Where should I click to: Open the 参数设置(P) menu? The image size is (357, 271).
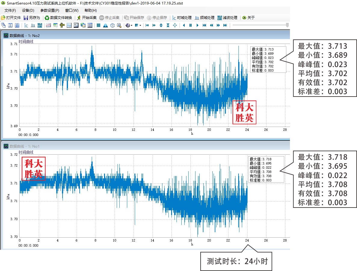50,11
